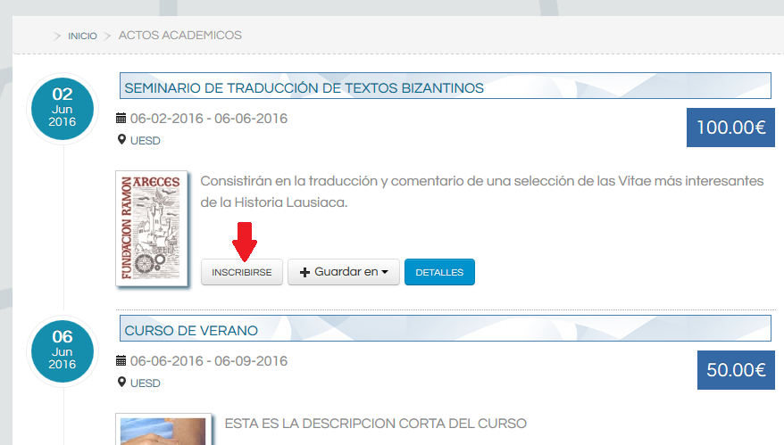The width and height of the screenshot is (784, 445).
Task: Click chevron icon before INICIO breadcrumb
Action: [57, 36]
